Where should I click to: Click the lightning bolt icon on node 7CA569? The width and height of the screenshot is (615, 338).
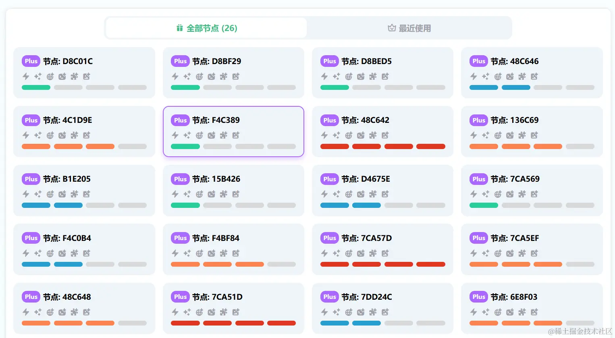pos(474,194)
